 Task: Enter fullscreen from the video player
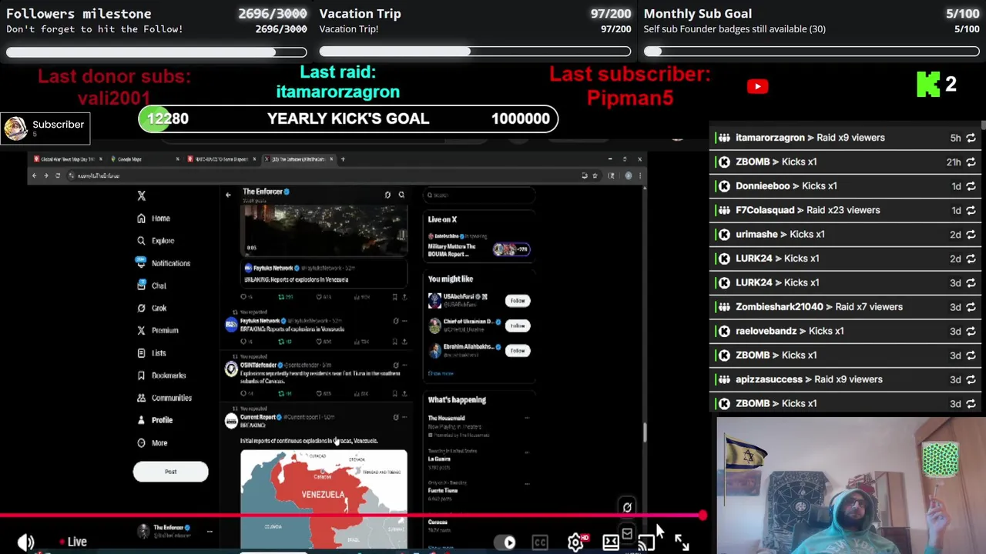tap(682, 542)
